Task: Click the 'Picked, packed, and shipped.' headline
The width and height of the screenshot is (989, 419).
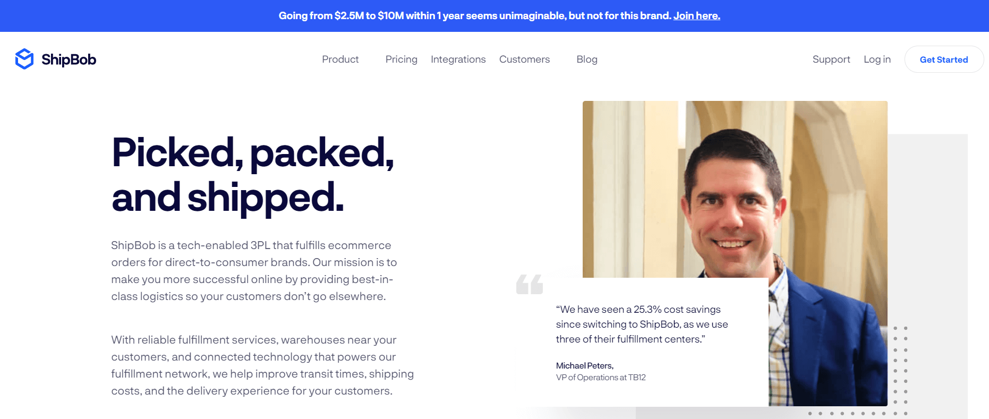Action: 253,175
